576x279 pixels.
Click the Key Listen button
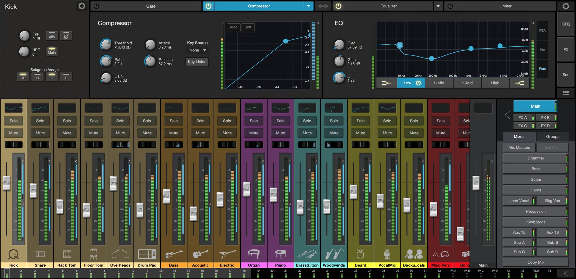pyautogui.click(x=197, y=62)
